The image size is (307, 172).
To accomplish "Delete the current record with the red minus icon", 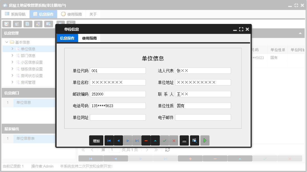I will pyautogui.click(x=146, y=141).
